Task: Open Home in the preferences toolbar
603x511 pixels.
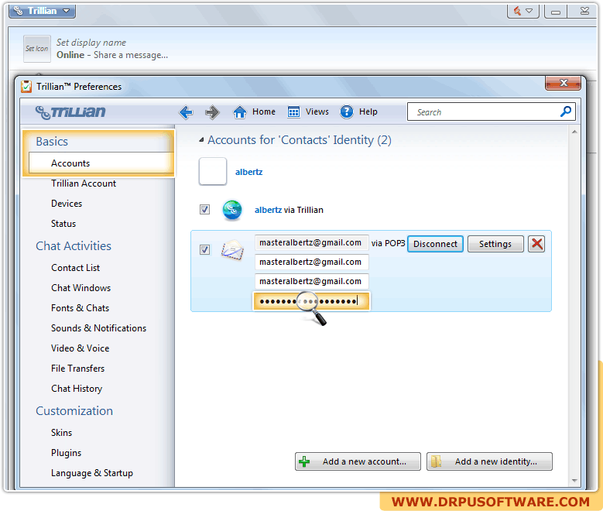Action: (254, 112)
